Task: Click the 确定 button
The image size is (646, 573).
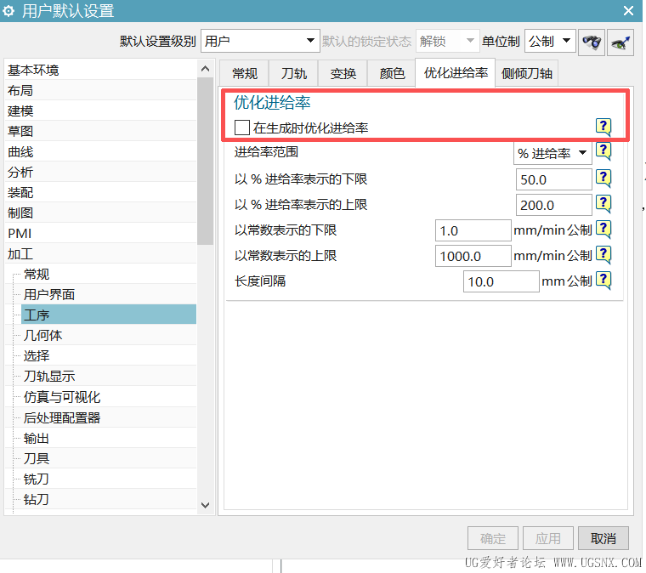Action: pos(493,538)
